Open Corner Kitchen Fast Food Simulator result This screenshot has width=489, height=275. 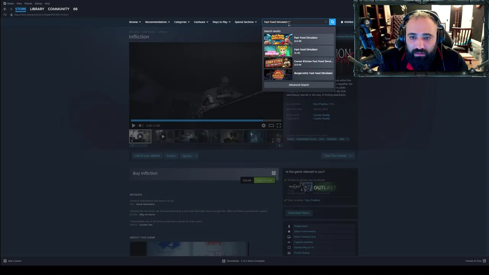[x=299, y=63]
